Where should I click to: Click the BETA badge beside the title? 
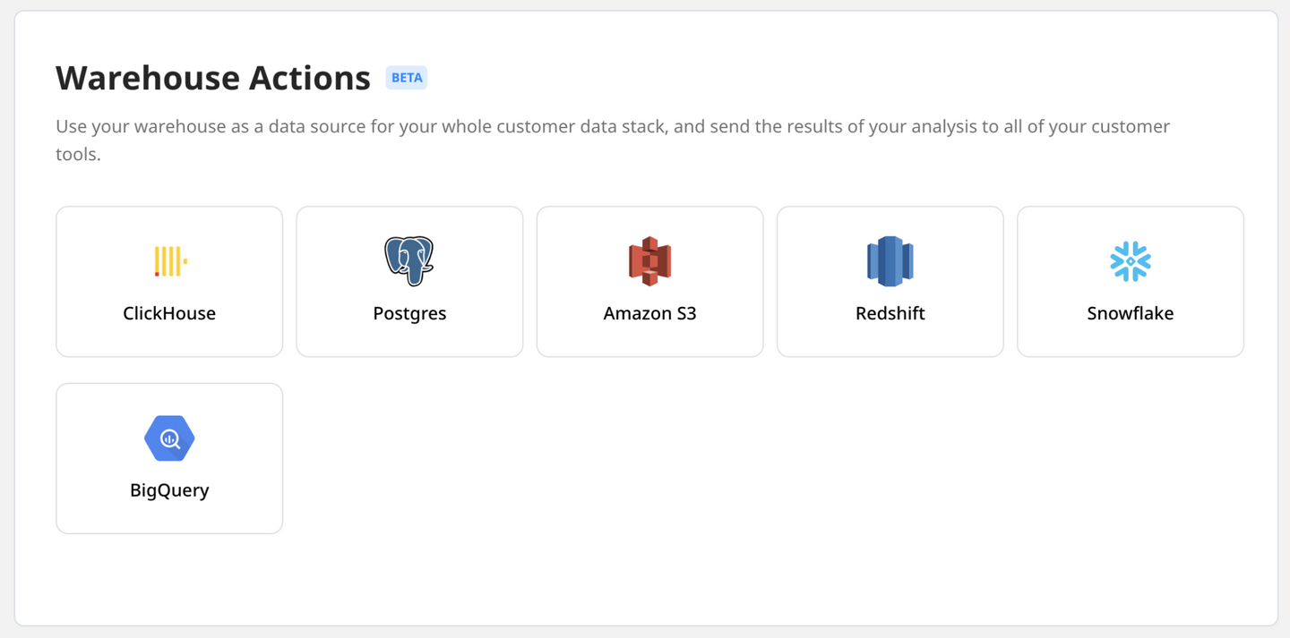pyautogui.click(x=407, y=78)
